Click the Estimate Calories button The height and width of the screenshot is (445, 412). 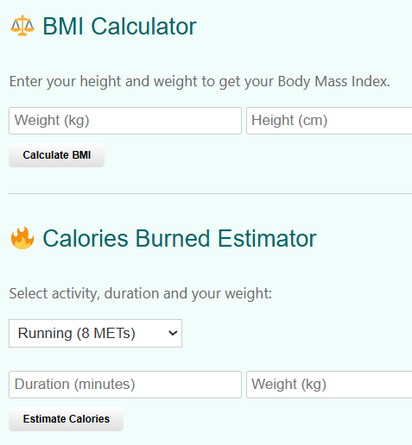coord(66,419)
